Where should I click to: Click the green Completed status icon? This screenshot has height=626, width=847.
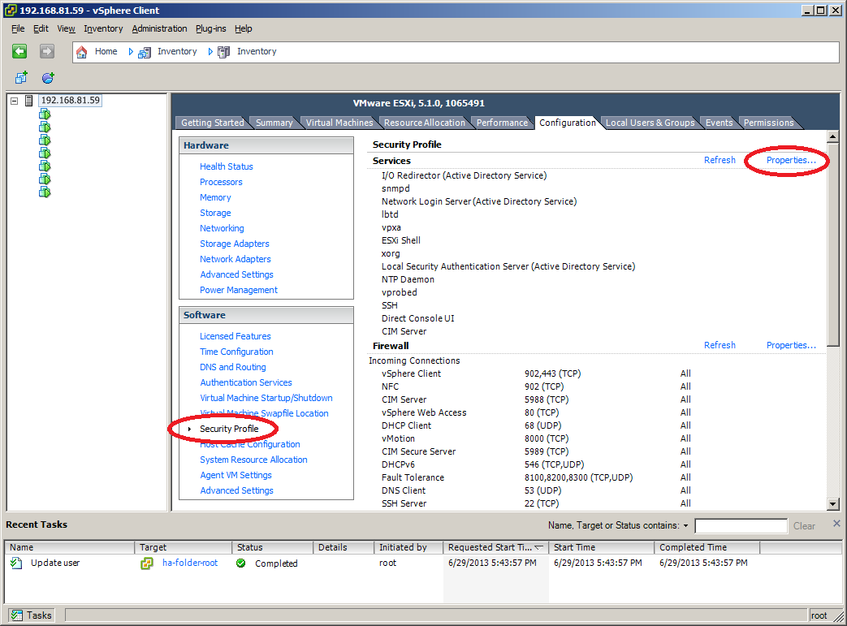241,563
